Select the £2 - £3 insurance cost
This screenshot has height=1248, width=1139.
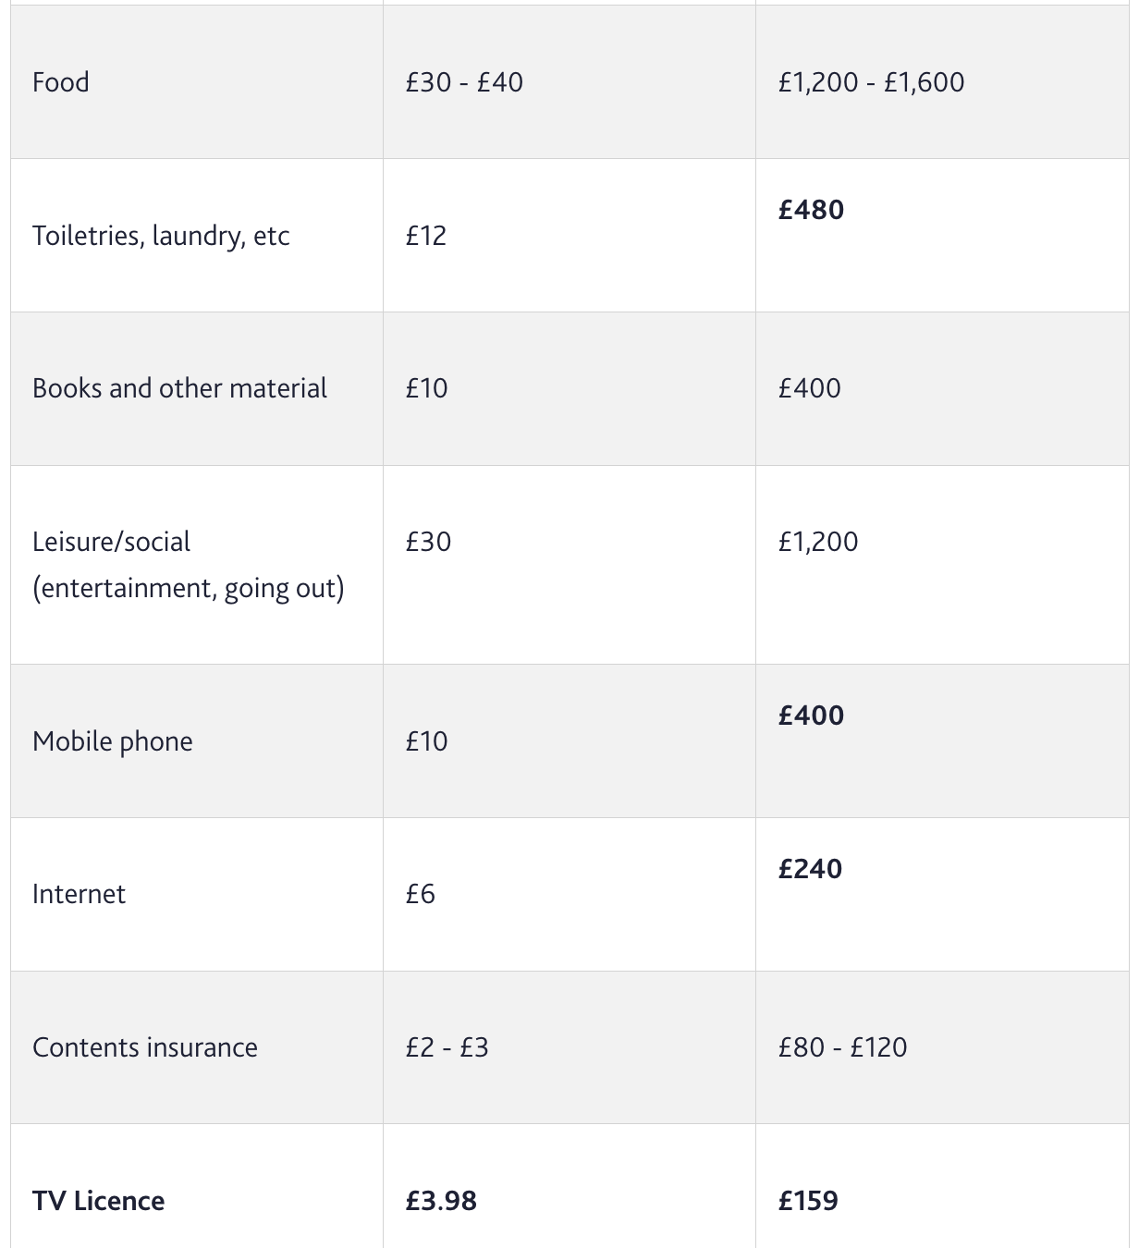(x=447, y=1047)
